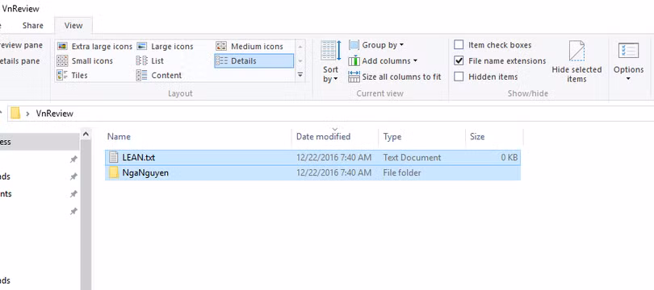The image size is (654, 290).
Task: Click VnReview in address bar
Action: coord(55,114)
